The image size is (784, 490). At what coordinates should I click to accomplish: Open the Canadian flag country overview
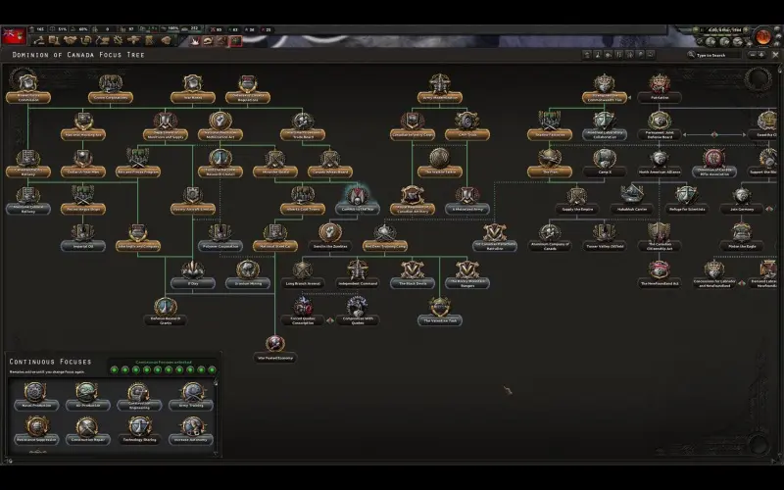coord(14,35)
